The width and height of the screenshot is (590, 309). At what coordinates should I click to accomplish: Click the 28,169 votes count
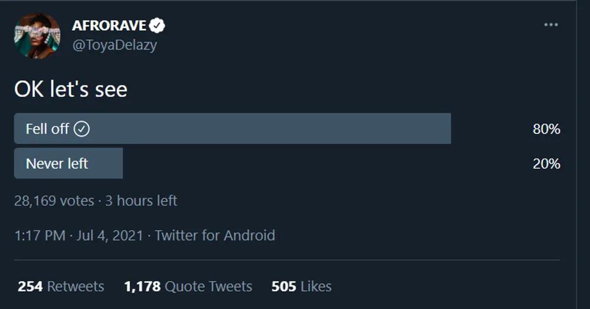[54, 200]
